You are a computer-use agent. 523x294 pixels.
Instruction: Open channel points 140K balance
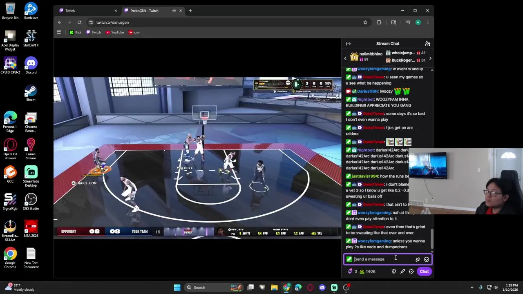(367, 271)
